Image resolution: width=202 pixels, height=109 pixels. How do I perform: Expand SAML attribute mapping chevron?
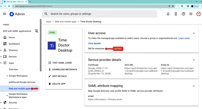coord(194,86)
